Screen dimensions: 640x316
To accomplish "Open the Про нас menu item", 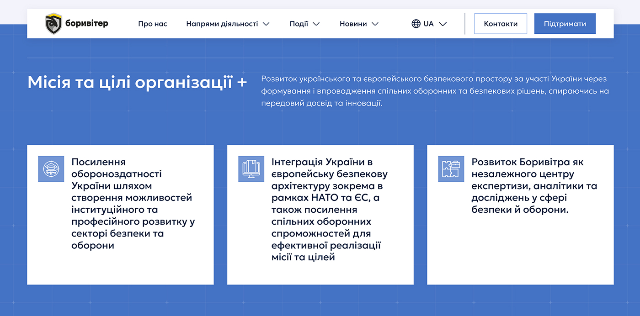I will [153, 24].
